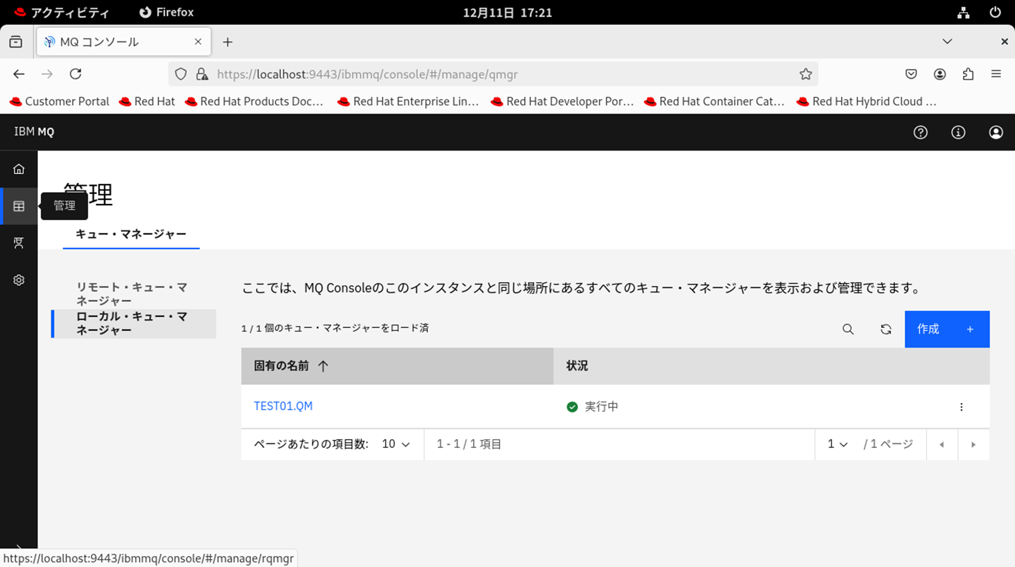Click the Home icon in the sidebar
This screenshot has height=567, width=1015.
tap(19, 169)
